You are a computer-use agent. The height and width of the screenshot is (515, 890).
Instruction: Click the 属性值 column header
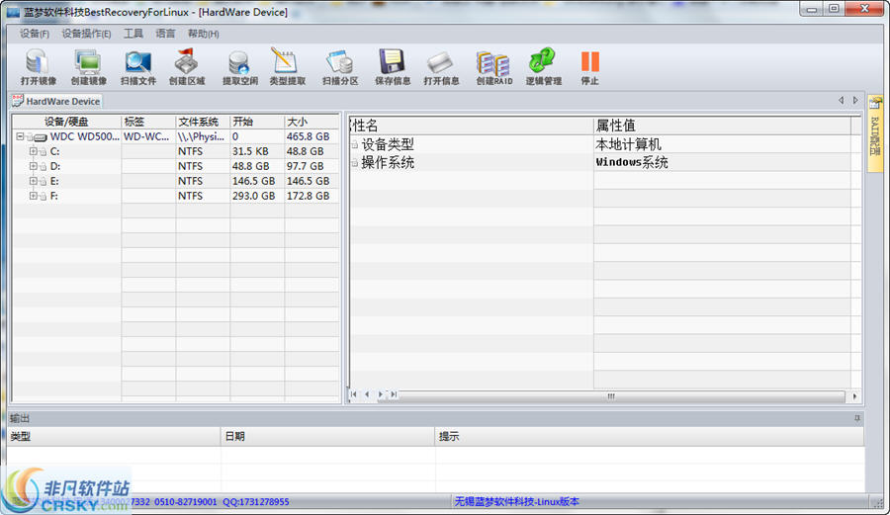point(722,126)
